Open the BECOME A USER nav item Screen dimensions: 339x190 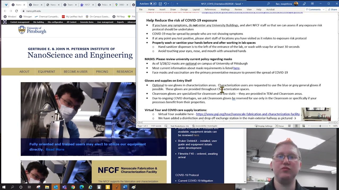pos(75,72)
